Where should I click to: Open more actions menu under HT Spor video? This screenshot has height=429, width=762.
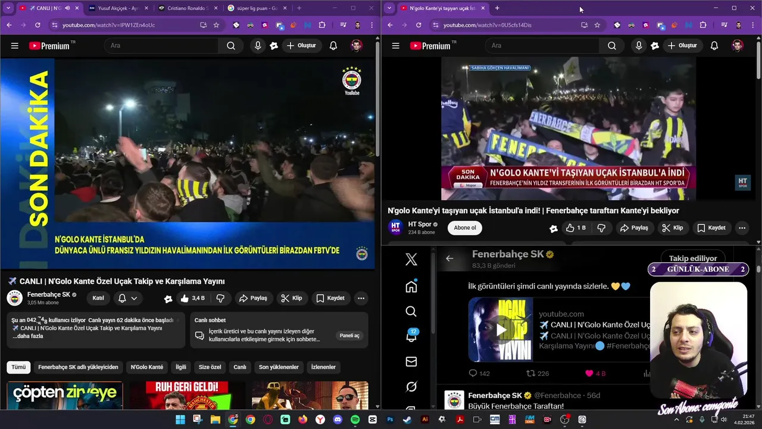742,228
